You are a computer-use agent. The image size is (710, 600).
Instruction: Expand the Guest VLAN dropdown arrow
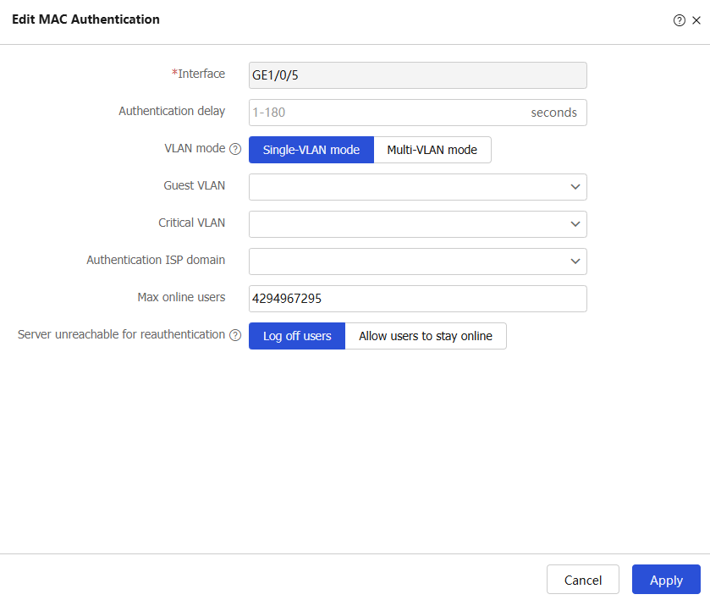coord(575,187)
